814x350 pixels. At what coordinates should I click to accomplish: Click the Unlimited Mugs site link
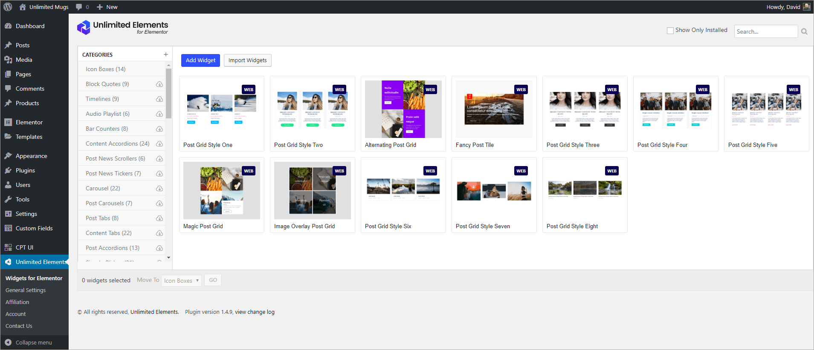click(x=44, y=7)
